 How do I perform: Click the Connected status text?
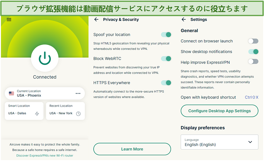pos(45,77)
